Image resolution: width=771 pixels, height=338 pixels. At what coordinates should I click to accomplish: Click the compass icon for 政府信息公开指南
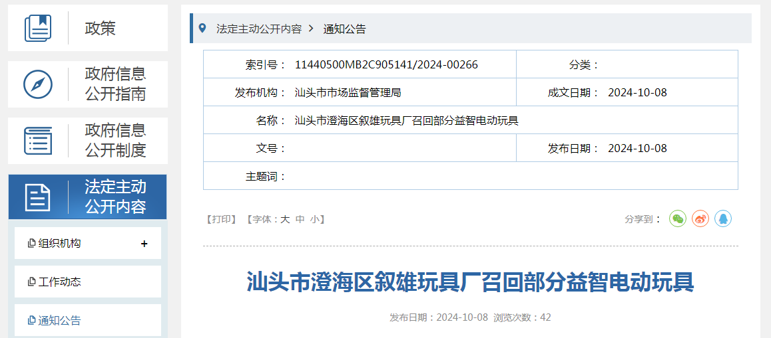(x=38, y=84)
